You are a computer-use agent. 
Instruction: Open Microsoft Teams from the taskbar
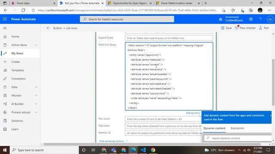tap(113, 150)
